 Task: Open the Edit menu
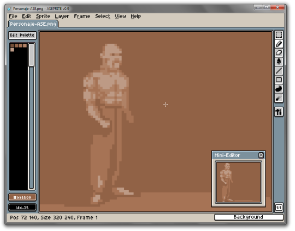click(26, 16)
